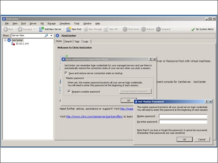Click the Back arrow icon in the toolbar
Viewport: 218px width, 163px height.
(x=6, y=29)
